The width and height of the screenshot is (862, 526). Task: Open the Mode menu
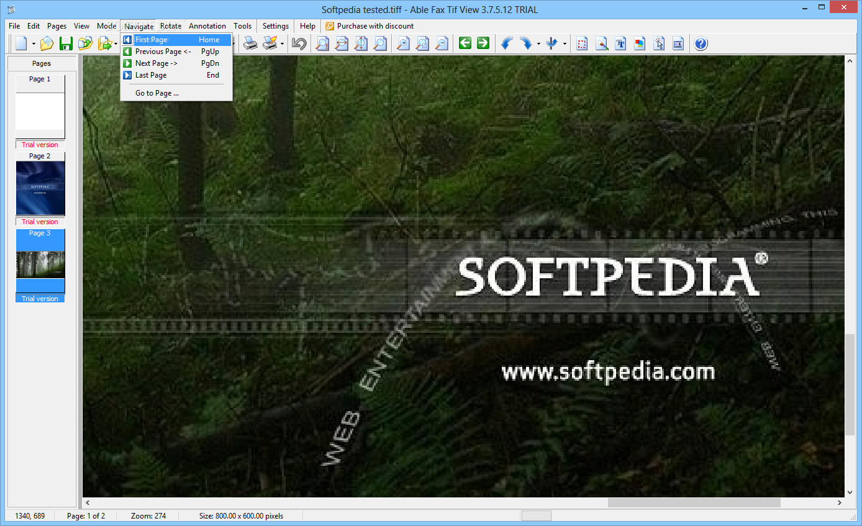pyautogui.click(x=106, y=26)
